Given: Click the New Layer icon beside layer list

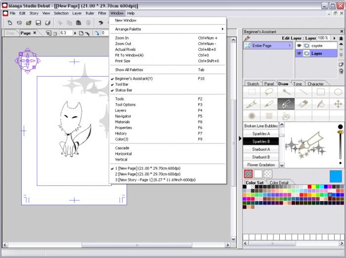Looking at the screenshot, I should tap(341, 65).
